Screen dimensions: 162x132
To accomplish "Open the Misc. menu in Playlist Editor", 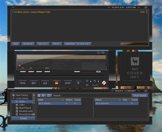I will (57, 44).
